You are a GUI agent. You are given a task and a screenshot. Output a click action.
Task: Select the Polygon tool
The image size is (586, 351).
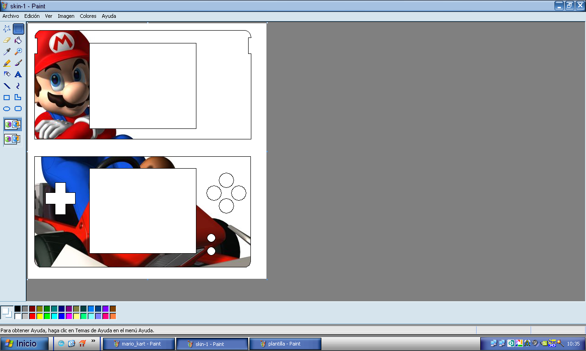[x=18, y=97]
